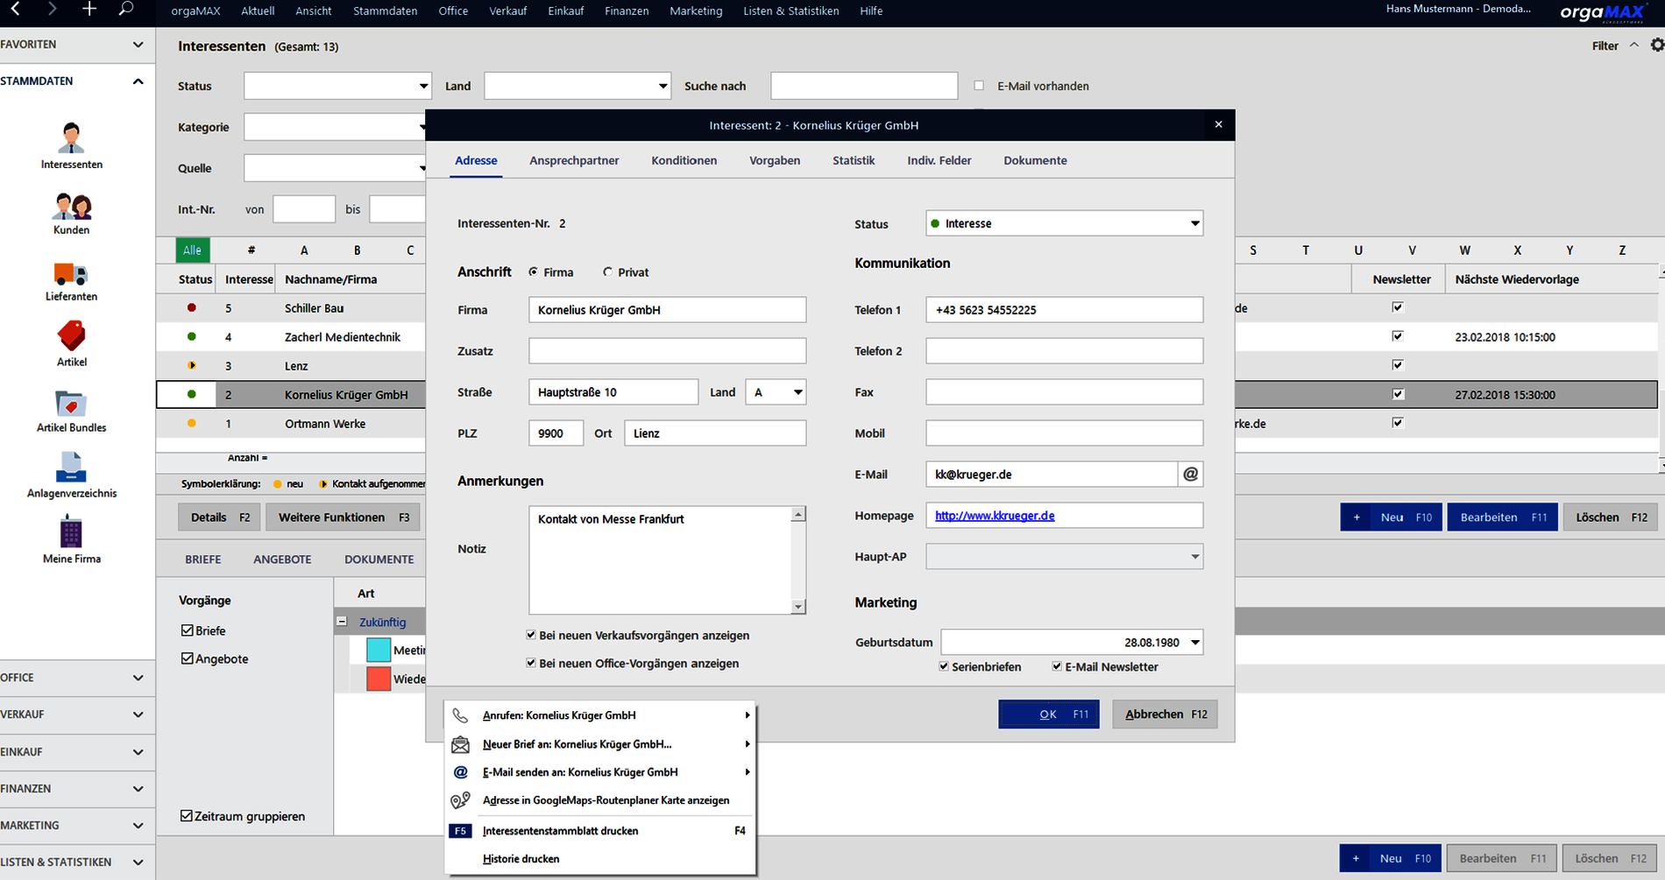1665x880 pixels.
Task: Switch to the Ansprechpartner tab
Action: 574,160
